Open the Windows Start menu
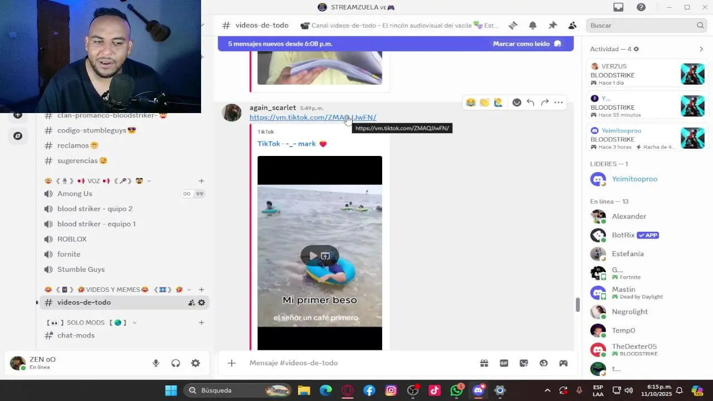713x401 pixels. tap(171, 390)
